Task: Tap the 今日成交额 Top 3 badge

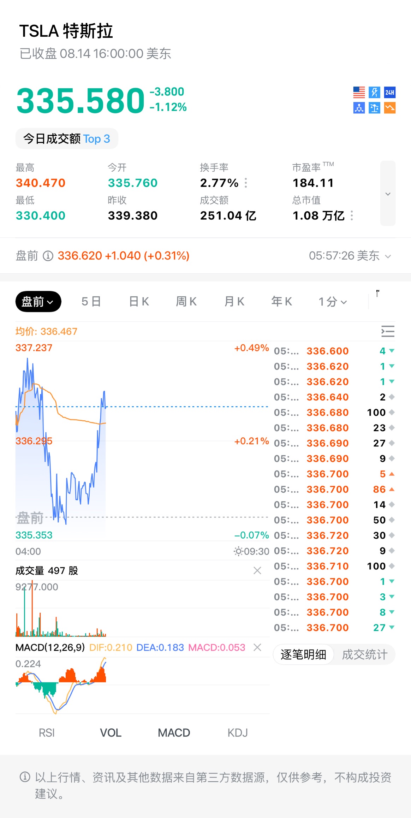Action: tap(67, 139)
